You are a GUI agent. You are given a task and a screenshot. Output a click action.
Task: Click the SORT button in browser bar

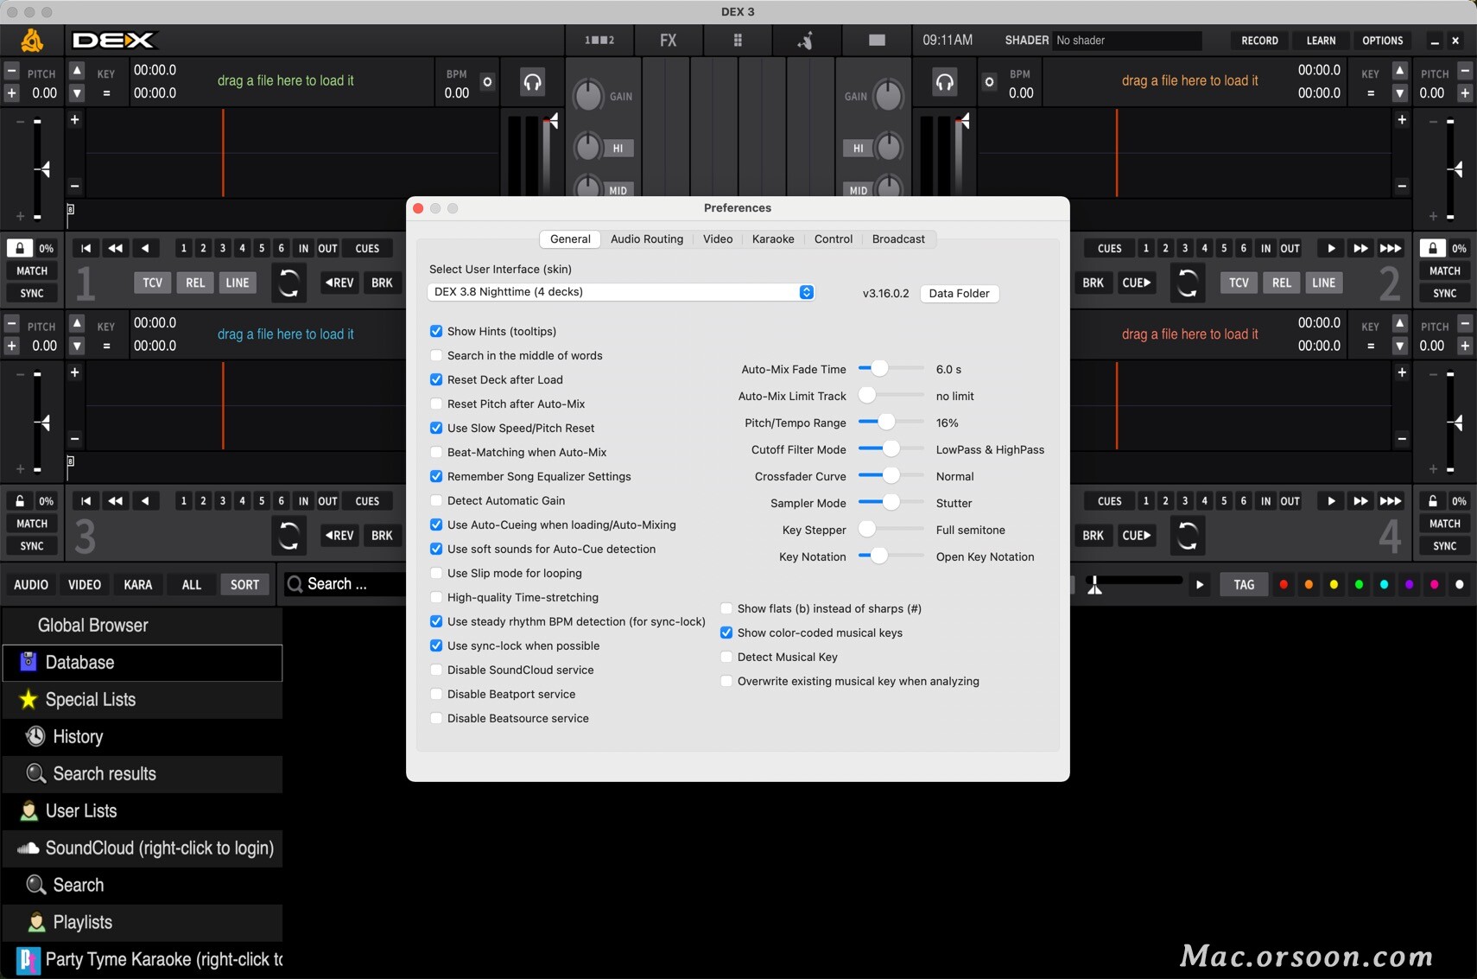point(244,585)
